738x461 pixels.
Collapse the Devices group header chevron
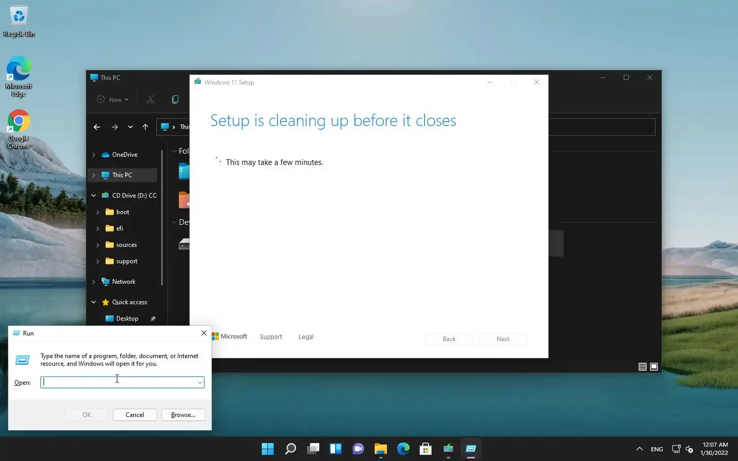coord(174,222)
